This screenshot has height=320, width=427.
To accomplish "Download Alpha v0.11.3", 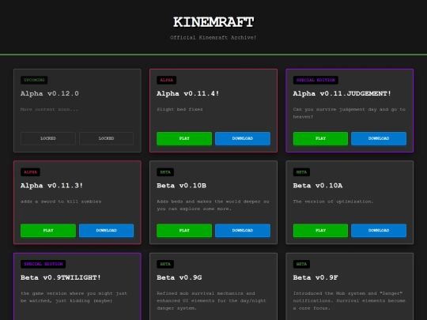I will coord(107,231).
